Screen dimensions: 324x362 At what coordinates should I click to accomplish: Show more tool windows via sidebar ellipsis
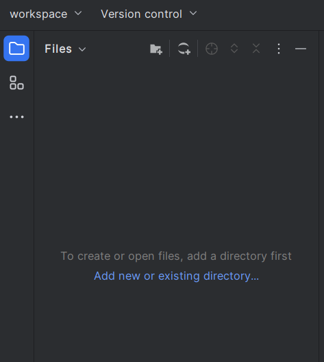pyautogui.click(x=16, y=117)
